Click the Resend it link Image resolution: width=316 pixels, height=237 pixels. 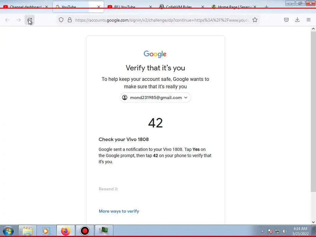click(x=108, y=189)
